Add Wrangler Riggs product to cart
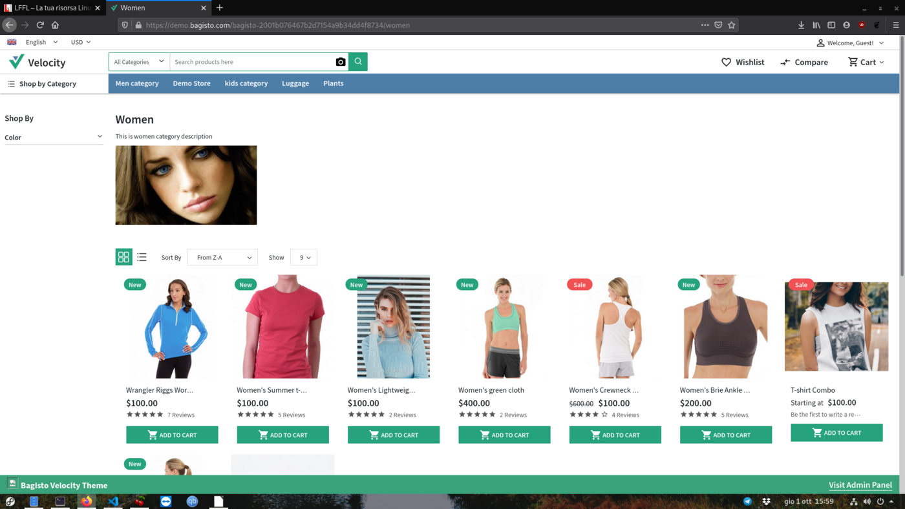The width and height of the screenshot is (905, 509). pyautogui.click(x=172, y=435)
